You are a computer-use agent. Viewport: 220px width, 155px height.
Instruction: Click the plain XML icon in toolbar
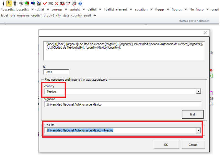pyautogui.click(x=51, y=4)
